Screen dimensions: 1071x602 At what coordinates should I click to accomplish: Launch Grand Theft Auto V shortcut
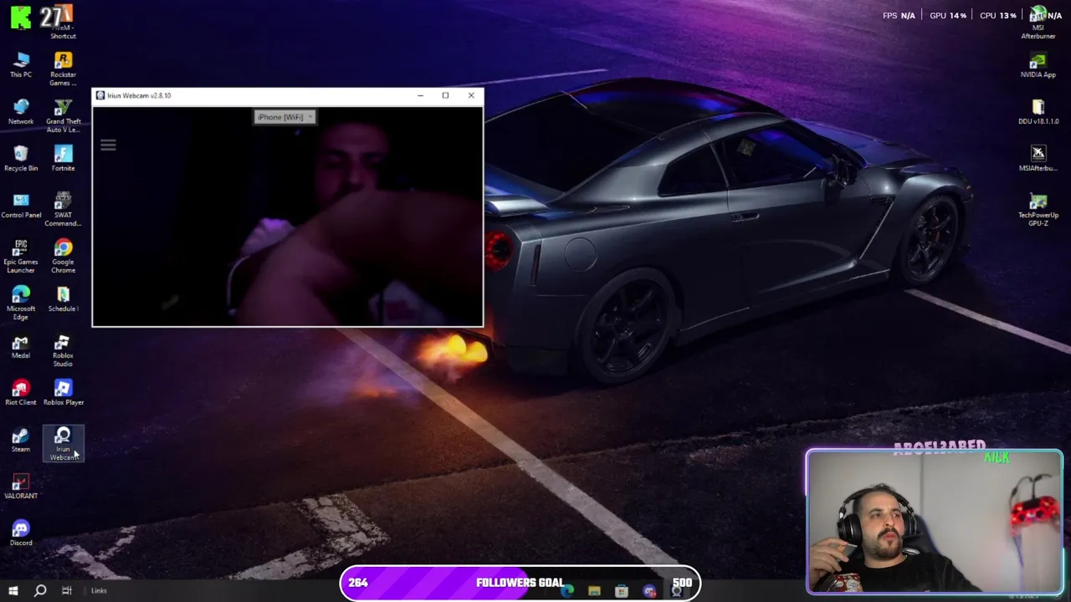click(x=63, y=115)
